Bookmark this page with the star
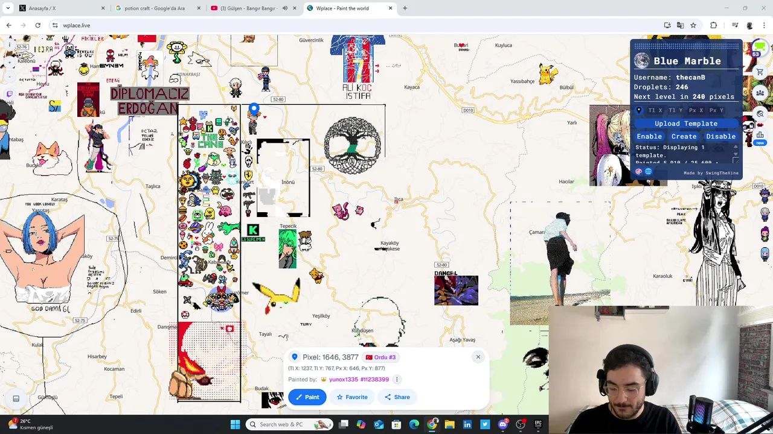The image size is (773, 434). point(693,25)
